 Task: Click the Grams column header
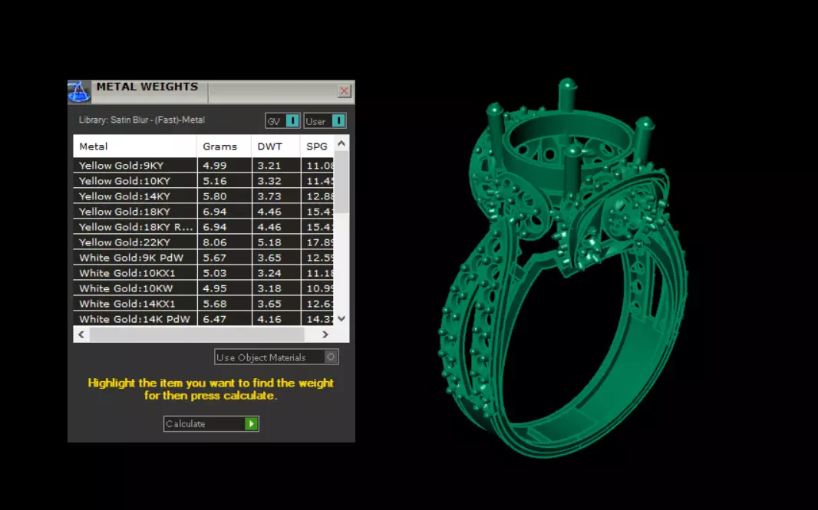(224, 146)
